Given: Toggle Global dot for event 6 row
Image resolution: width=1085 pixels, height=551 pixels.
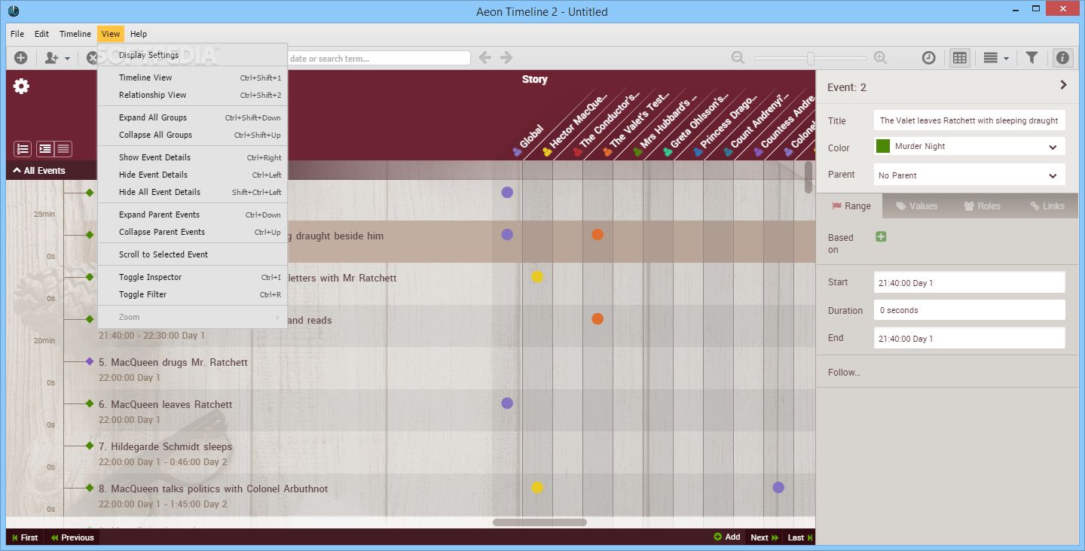Looking at the screenshot, I should (x=507, y=403).
